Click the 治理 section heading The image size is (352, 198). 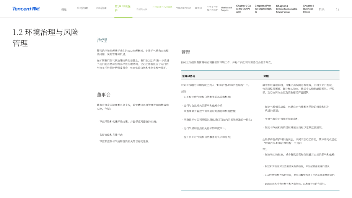click(x=102, y=40)
